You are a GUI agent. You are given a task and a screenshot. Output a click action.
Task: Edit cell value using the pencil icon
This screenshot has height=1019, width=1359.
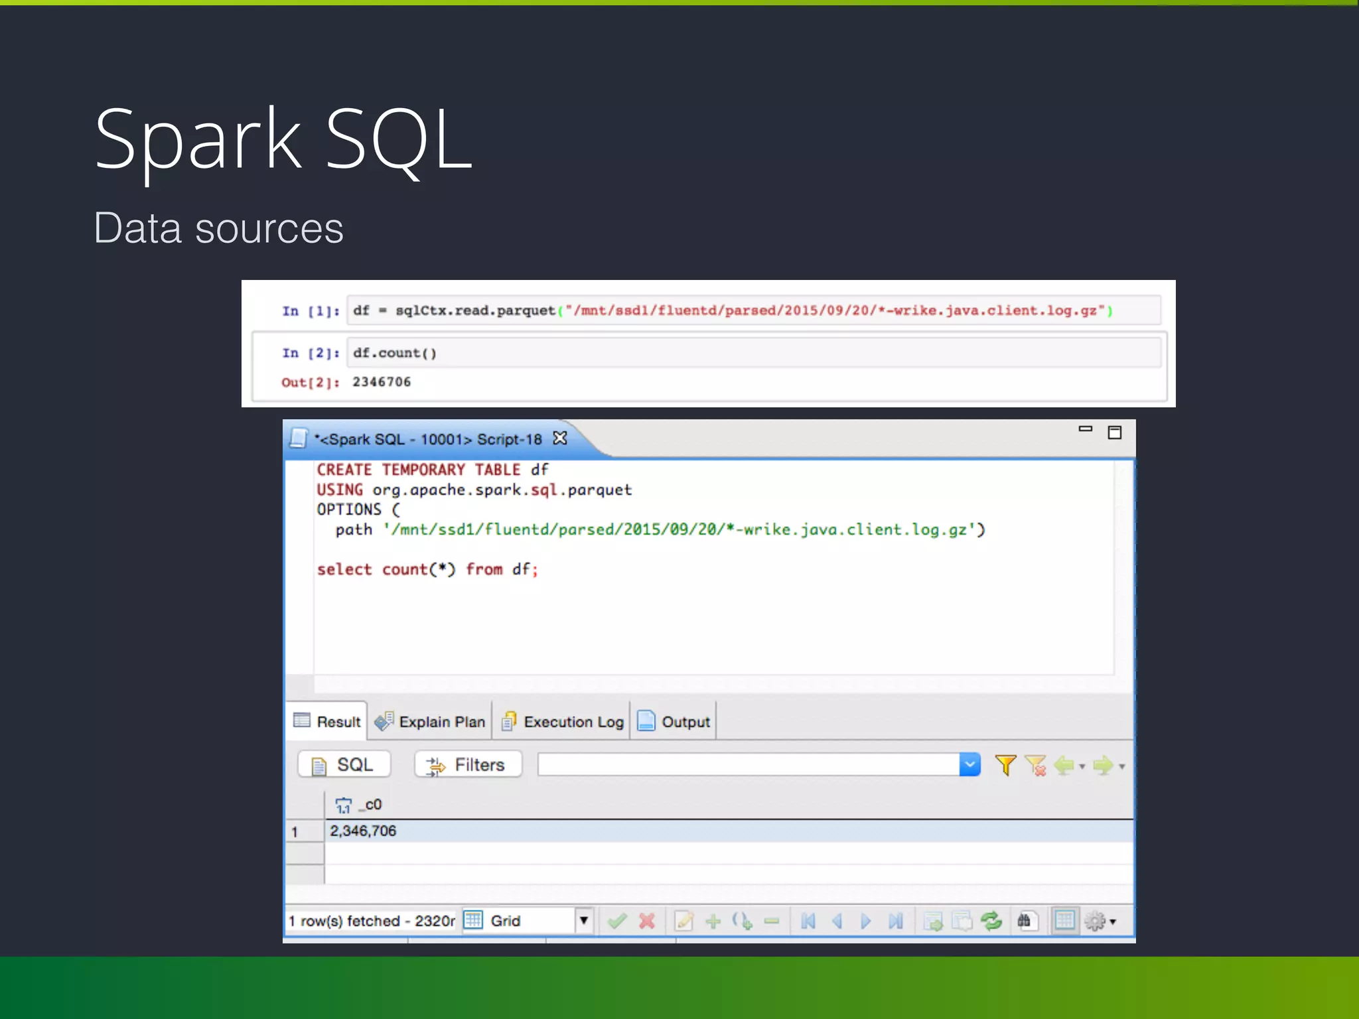click(x=683, y=921)
